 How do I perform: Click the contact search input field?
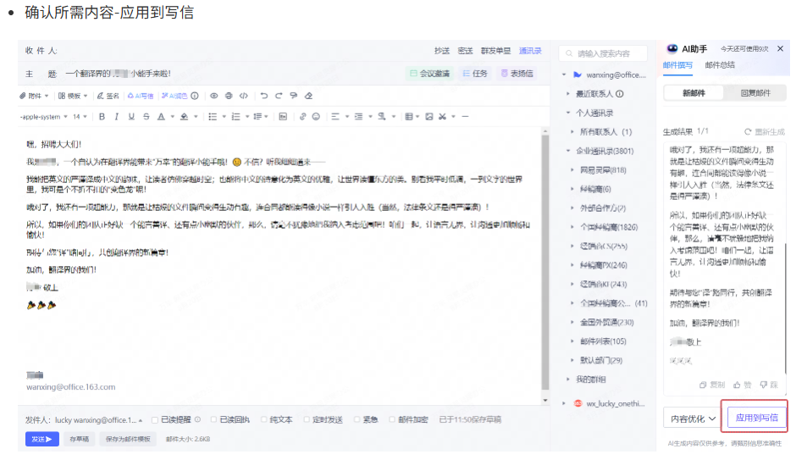coord(603,53)
